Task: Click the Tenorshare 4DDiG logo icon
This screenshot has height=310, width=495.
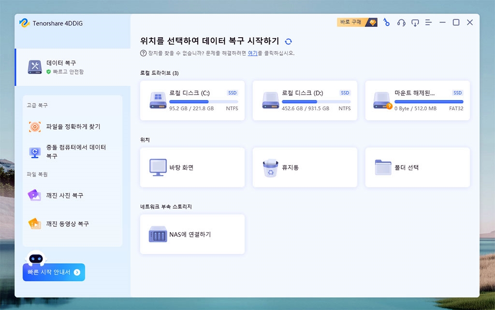Action: pos(24,23)
